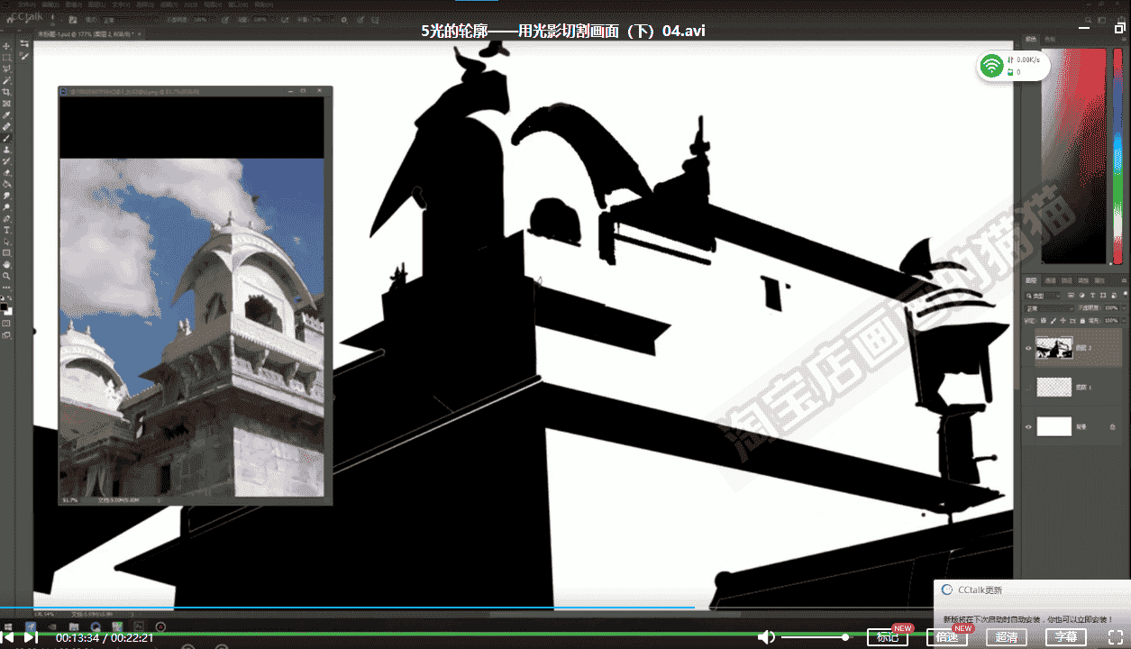
Task: Select the 背景 layer thumbnail
Action: coord(1053,426)
